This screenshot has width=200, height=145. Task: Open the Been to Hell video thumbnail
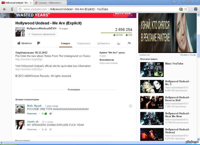pyautogui.click(x=152, y=102)
